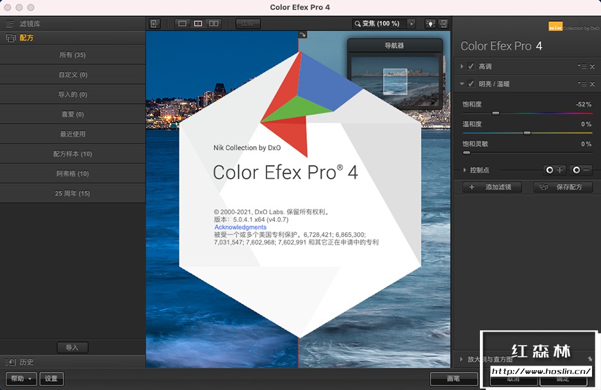
Task: Open the 滤镜库 filter library section
Action: click(x=73, y=24)
